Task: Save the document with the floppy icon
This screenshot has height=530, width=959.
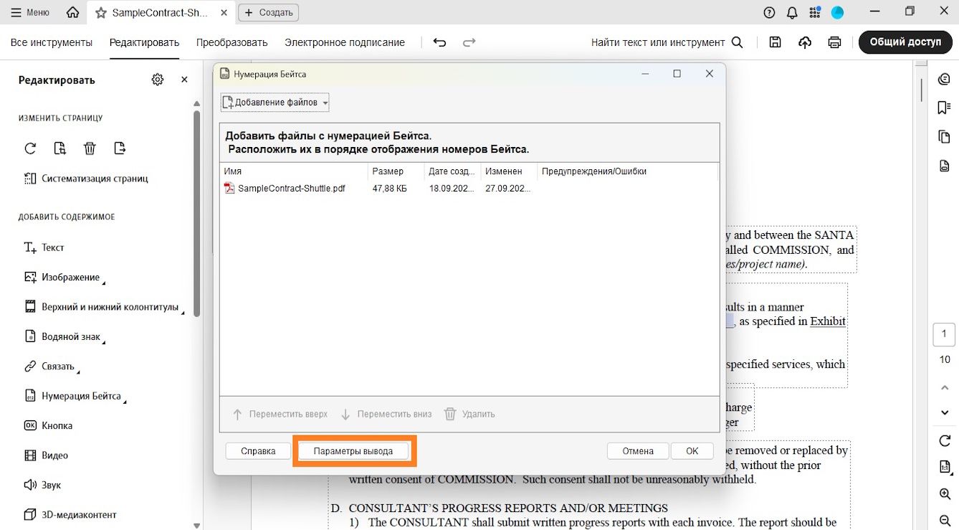Action: (775, 42)
